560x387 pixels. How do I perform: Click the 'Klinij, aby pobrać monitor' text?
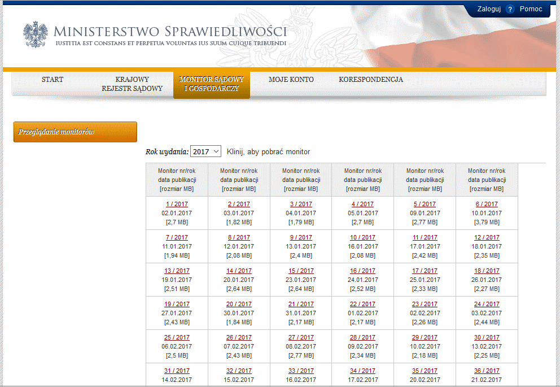click(x=268, y=152)
